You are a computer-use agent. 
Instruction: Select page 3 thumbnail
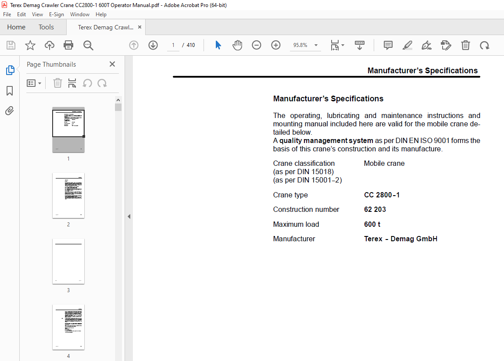[68, 261]
